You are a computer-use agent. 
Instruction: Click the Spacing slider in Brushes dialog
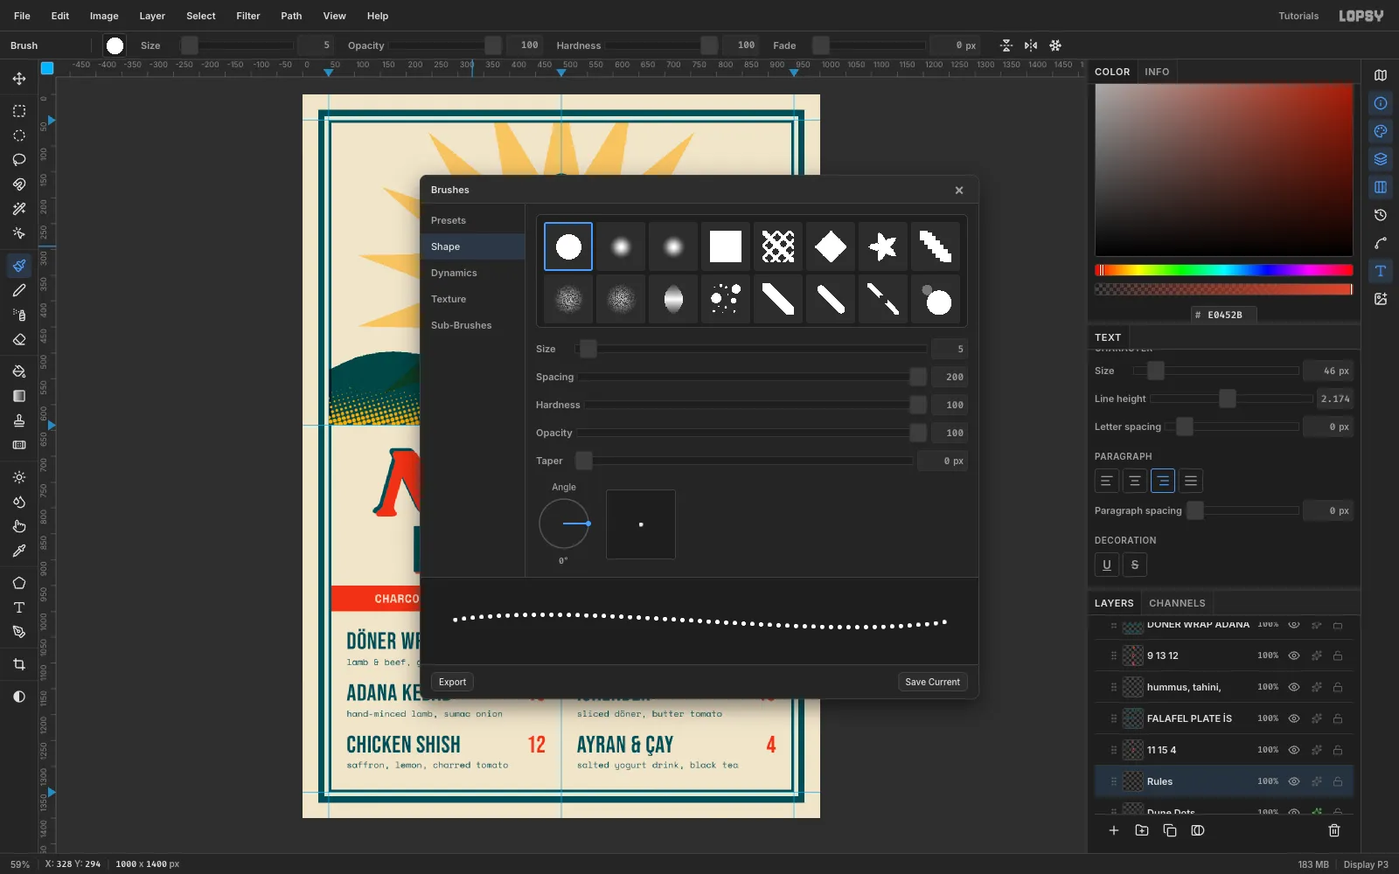752,377
